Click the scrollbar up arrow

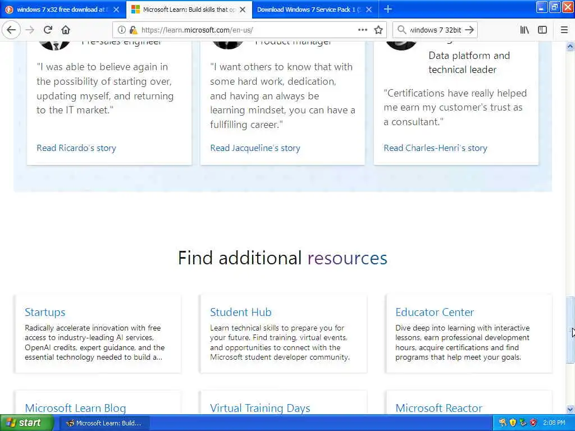pyautogui.click(x=570, y=46)
